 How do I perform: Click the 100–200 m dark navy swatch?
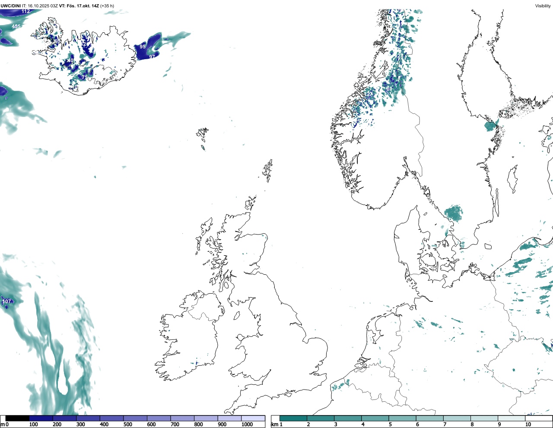41,418
